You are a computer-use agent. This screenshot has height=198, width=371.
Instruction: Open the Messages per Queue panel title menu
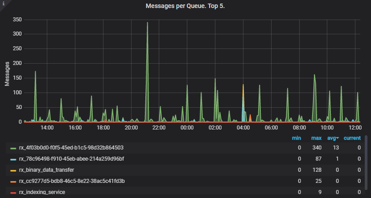(x=185, y=6)
